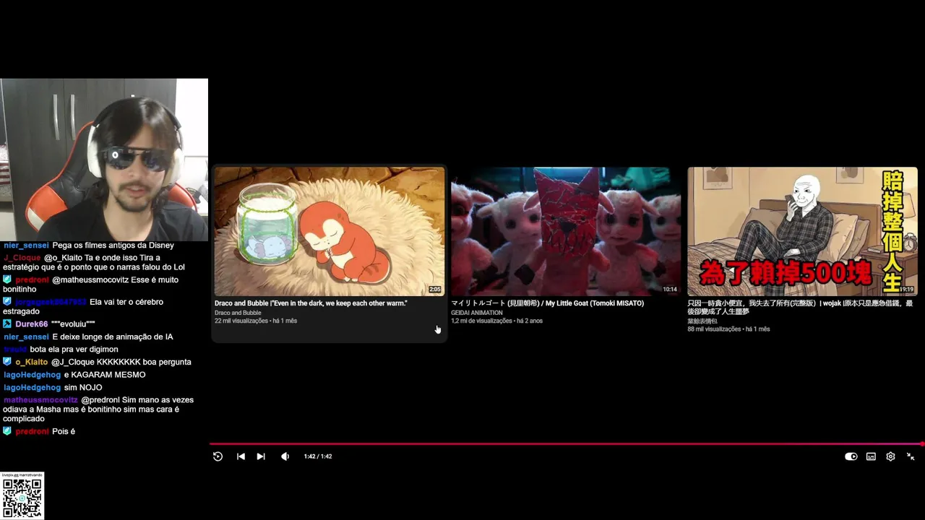Open the GEIDAI ANIMATION channel name
The image size is (925, 520).
[477, 313]
